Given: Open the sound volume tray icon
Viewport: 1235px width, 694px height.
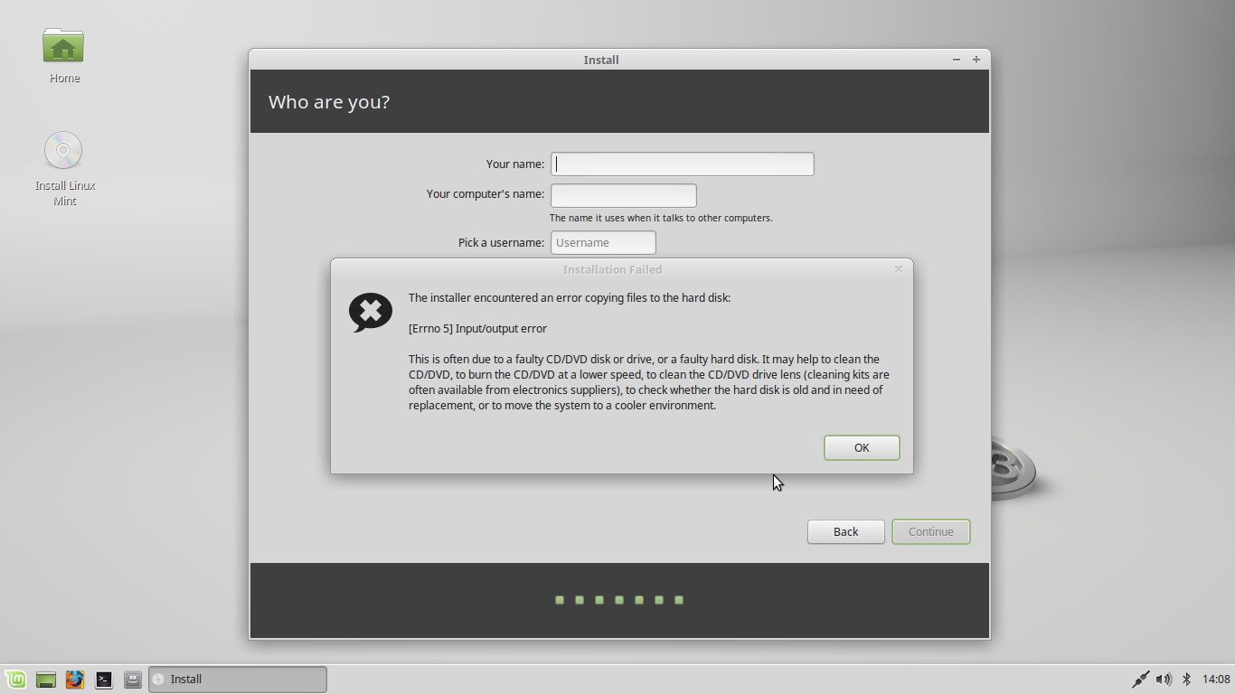Looking at the screenshot, I should coord(1164,679).
